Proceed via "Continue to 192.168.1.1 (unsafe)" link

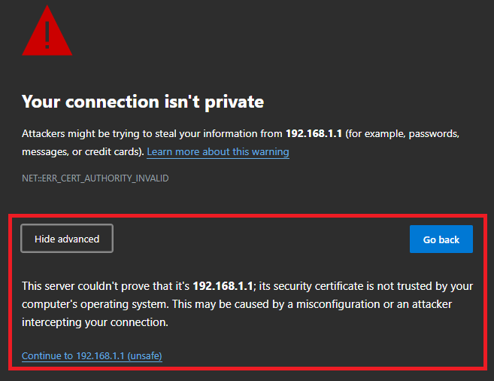(92, 355)
